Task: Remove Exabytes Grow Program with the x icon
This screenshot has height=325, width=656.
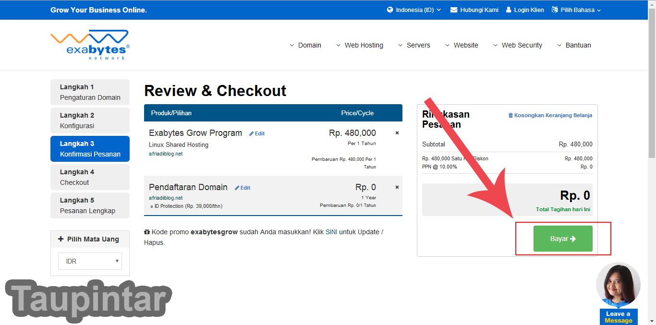Action: (397, 133)
